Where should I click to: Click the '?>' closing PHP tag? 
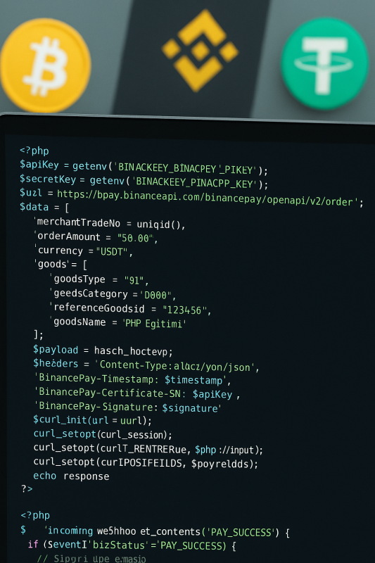27,488
